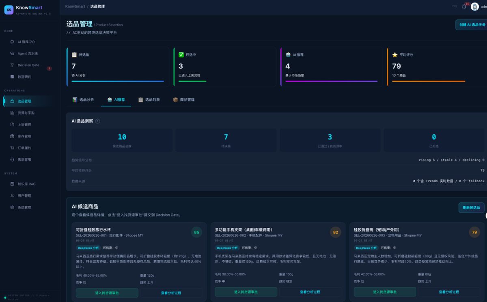This screenshot has height=302, width=487.
Task: Open 数据研判 sidebar icon
Action: pos(12,77)
